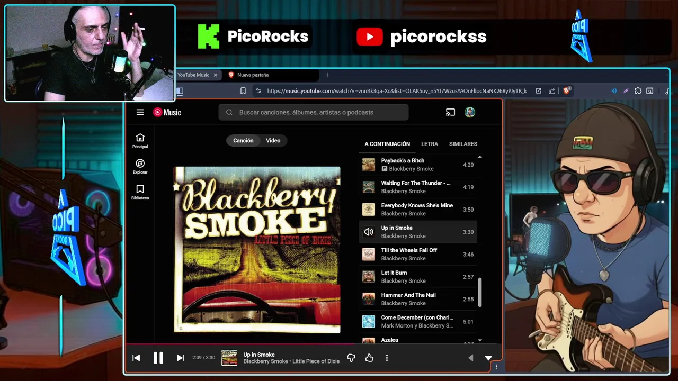
Task: Focus the Buscar canciones search field
Action: tap(314, 112)
